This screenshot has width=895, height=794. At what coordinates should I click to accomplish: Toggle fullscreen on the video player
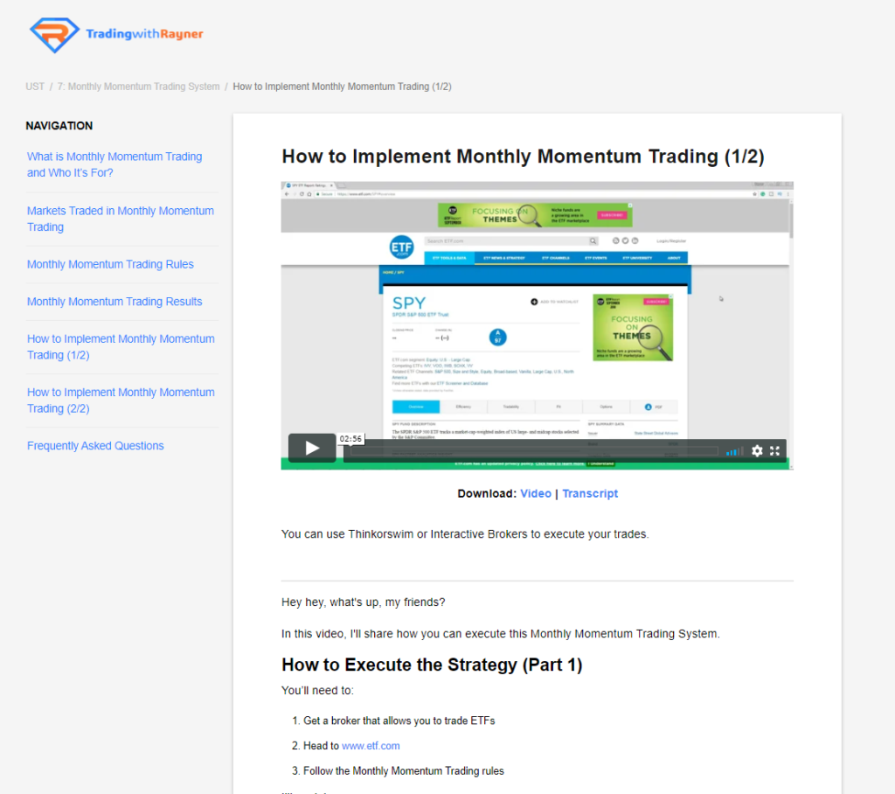tap(774, 450)
